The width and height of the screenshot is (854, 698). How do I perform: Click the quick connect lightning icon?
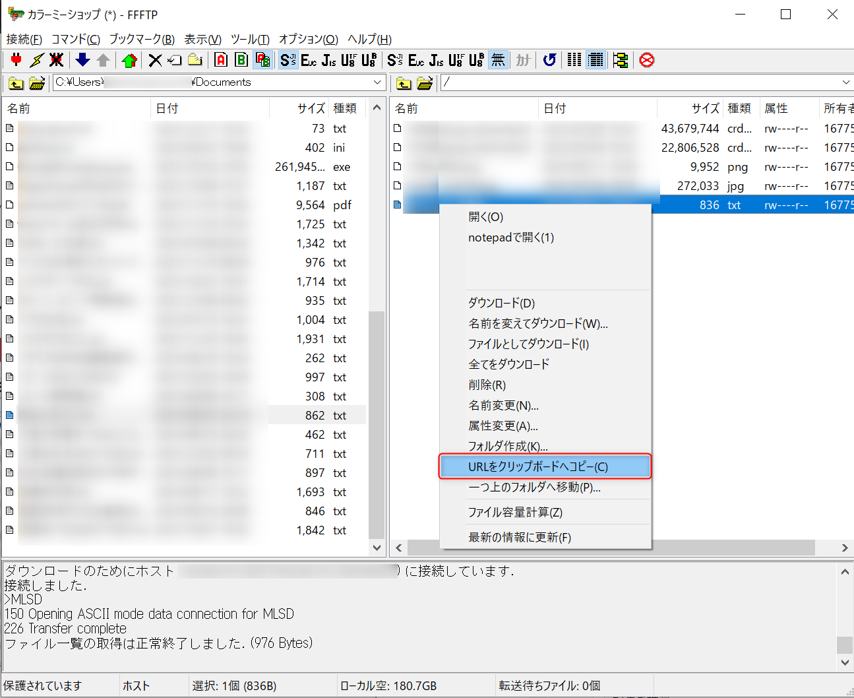[36, 60]
